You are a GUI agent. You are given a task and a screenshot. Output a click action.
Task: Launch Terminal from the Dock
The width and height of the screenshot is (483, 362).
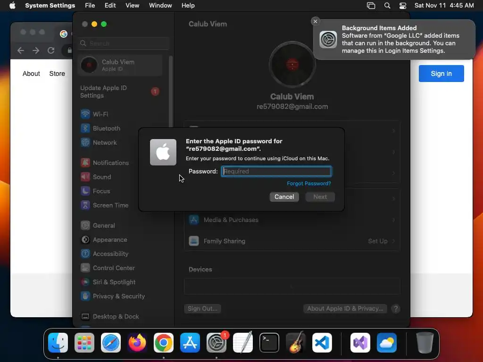[x=269, y=343]
